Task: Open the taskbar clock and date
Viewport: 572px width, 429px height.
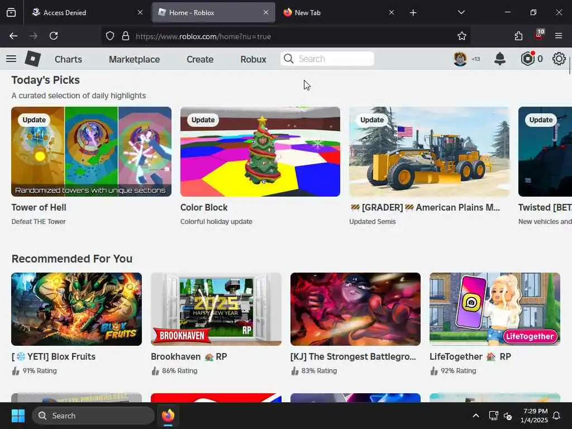Action: [x=535, y=416]
